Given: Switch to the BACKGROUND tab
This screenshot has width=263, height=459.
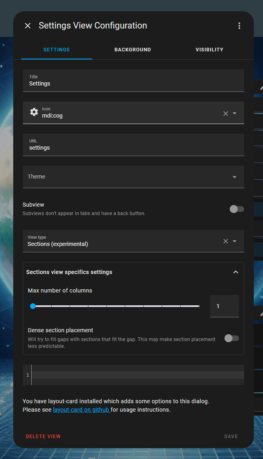Looking at the screenshot, I should click(132, 49).
